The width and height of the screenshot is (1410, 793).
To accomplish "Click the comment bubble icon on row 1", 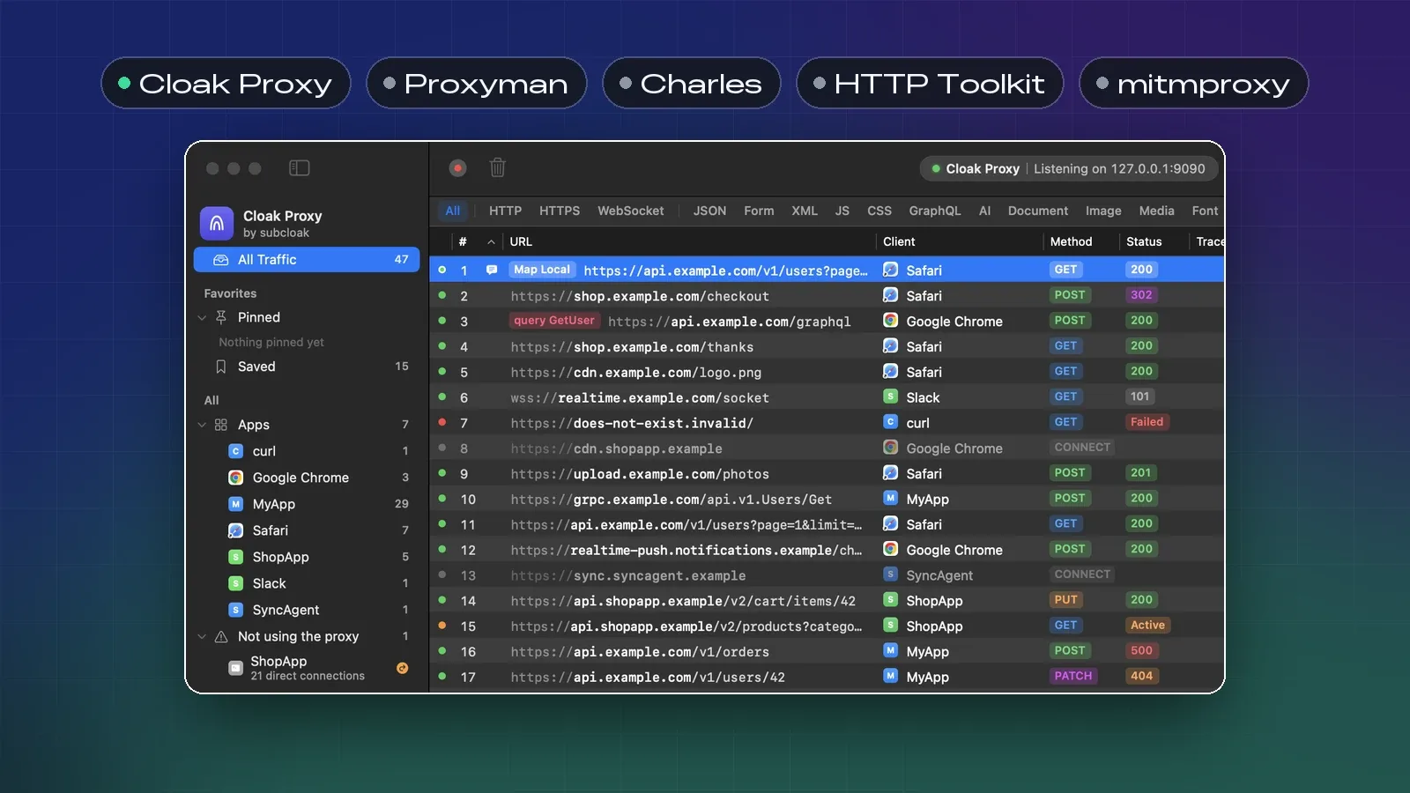I will pos(492,270).
